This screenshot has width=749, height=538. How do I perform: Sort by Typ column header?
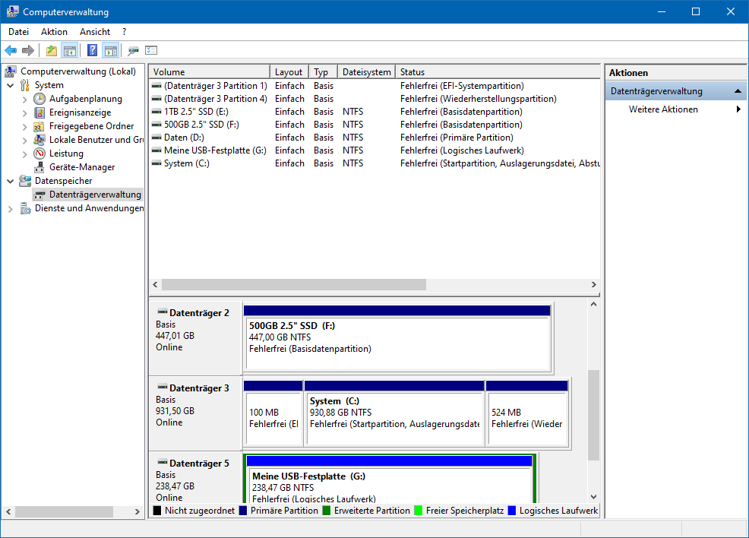click(323, 71)
